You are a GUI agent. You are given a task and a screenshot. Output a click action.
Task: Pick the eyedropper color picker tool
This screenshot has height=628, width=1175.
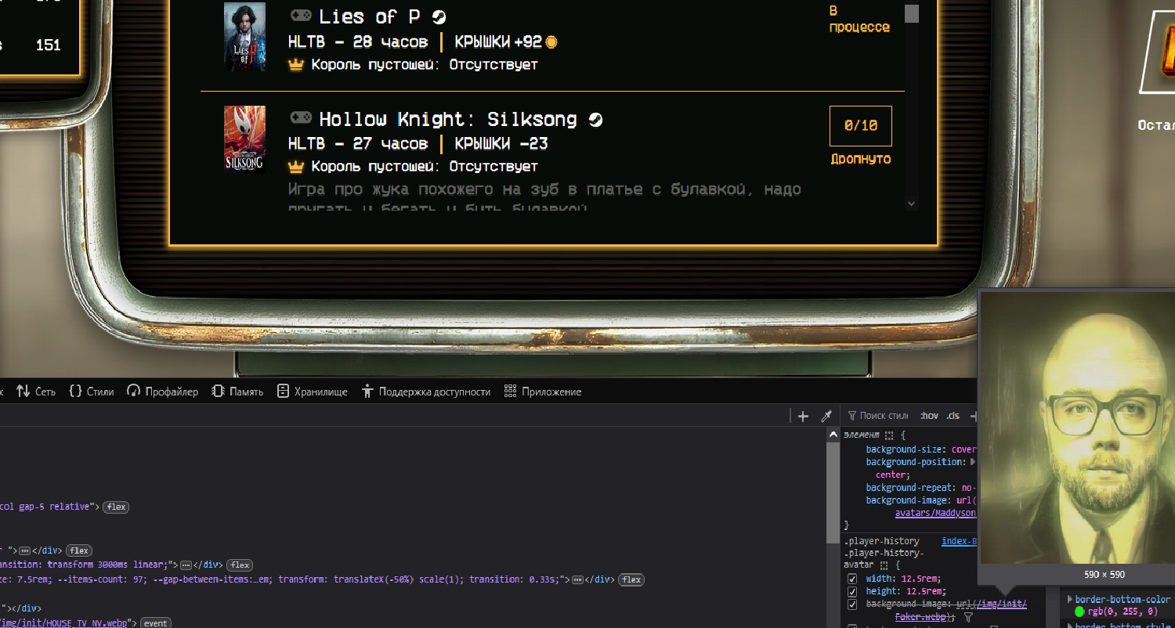pyautogui.click(x=826, y=416)
